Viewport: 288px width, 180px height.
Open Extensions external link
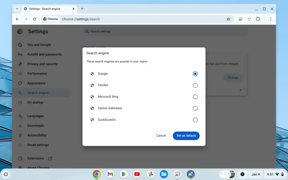50,158
